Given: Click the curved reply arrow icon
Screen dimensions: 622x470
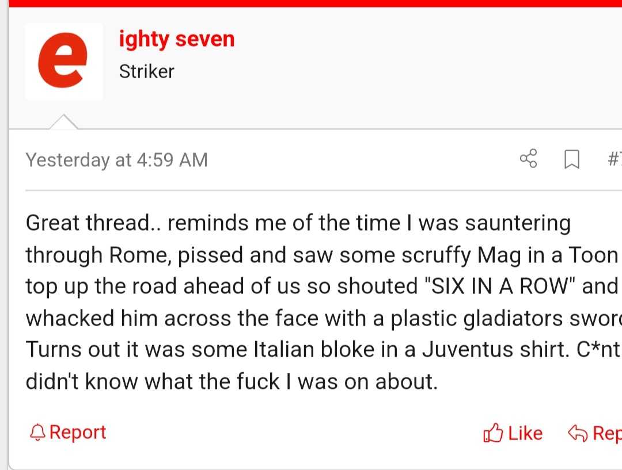Looking at the screenshot, I should coord(578,433).
